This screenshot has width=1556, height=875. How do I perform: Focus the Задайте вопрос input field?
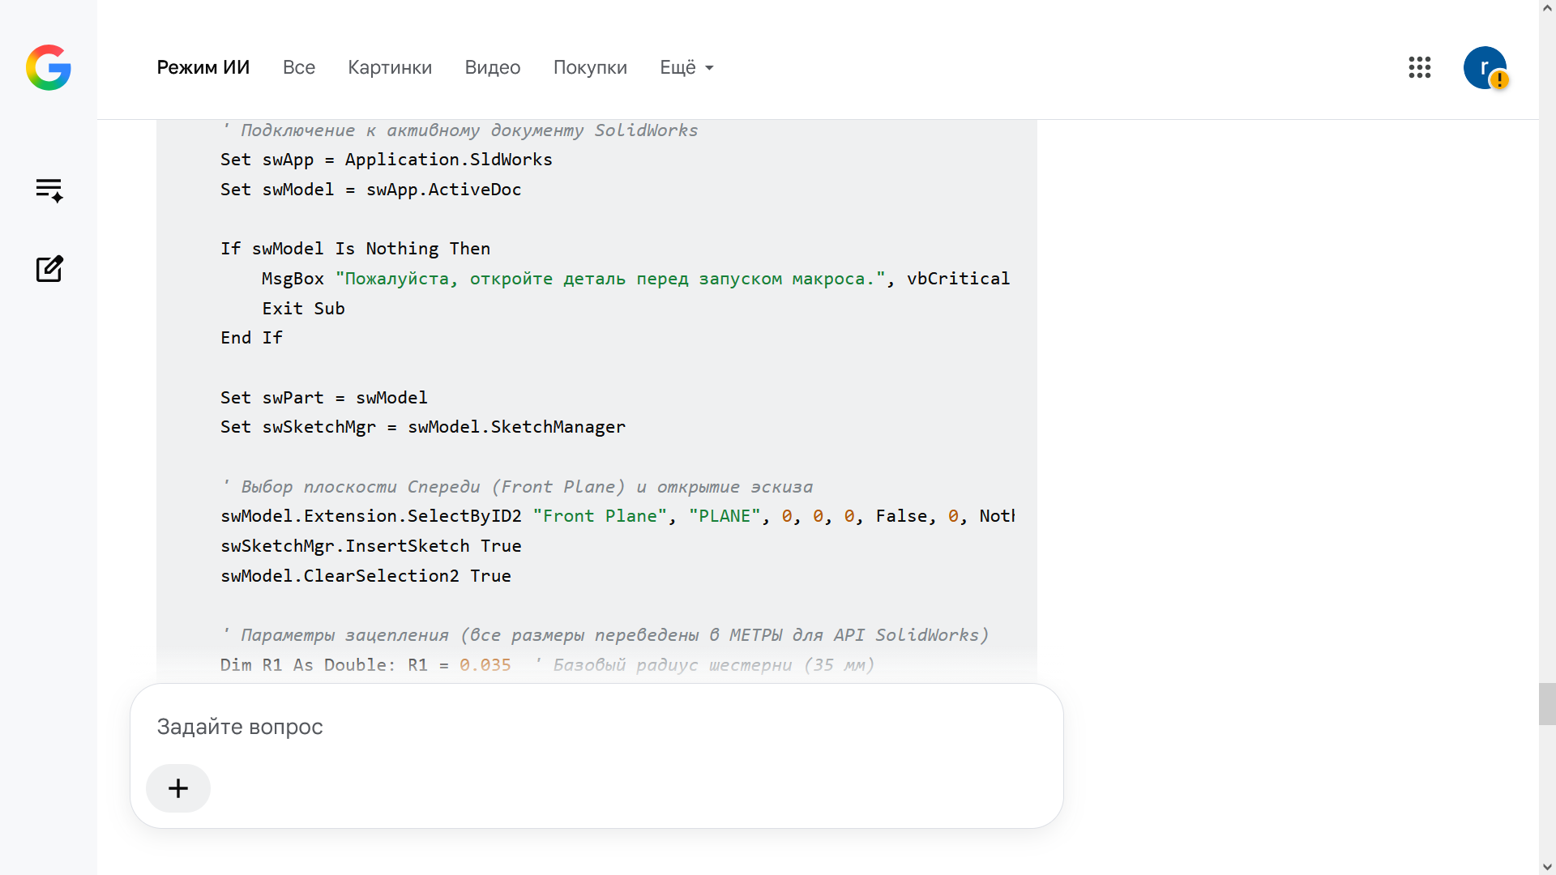[x=596, y=727]
